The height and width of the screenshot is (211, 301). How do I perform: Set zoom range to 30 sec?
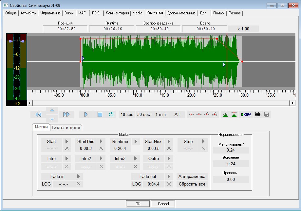tap(143, 114)
